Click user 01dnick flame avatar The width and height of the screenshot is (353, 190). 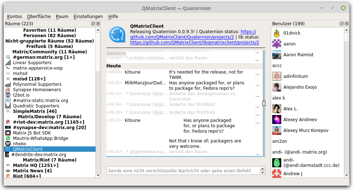click(x=277, y=33)
